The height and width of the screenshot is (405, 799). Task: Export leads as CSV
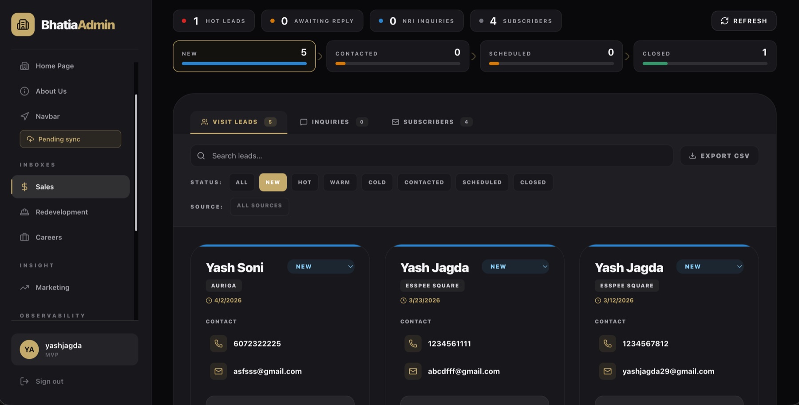719,156
